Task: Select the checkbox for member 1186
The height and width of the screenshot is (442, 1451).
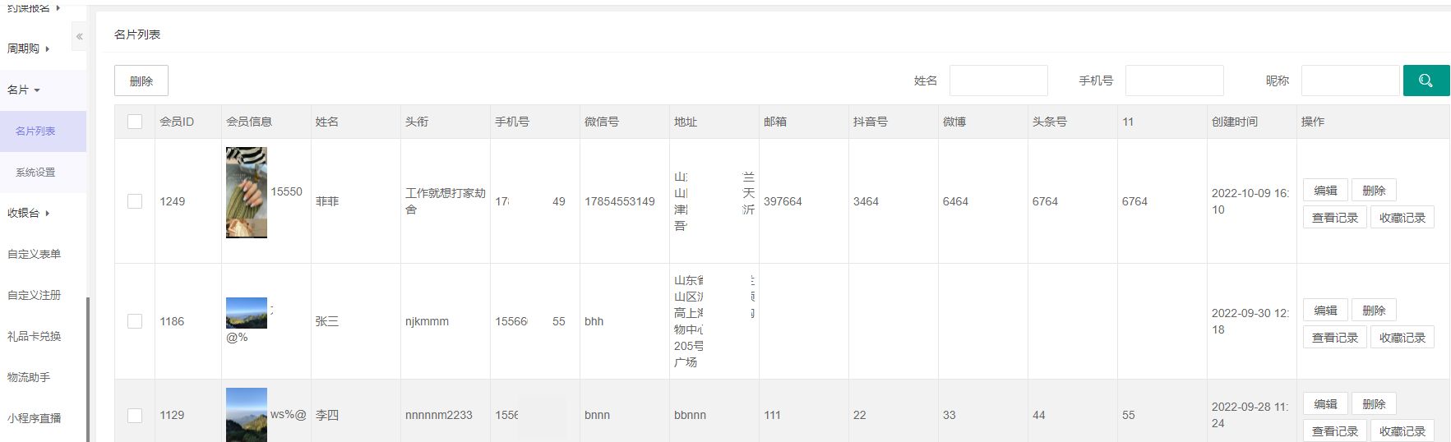Action: pos(135,321)
